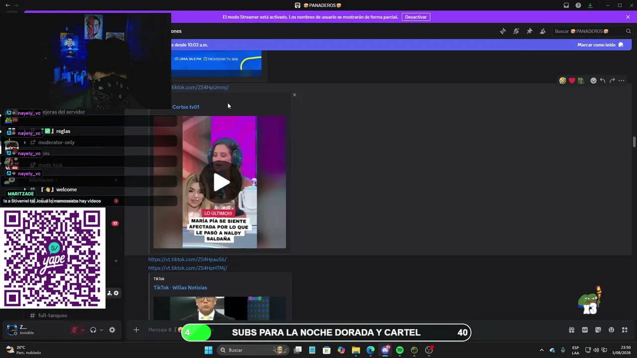
Task: Open Spotify from the taskbar
Action: tap(400, 350)
